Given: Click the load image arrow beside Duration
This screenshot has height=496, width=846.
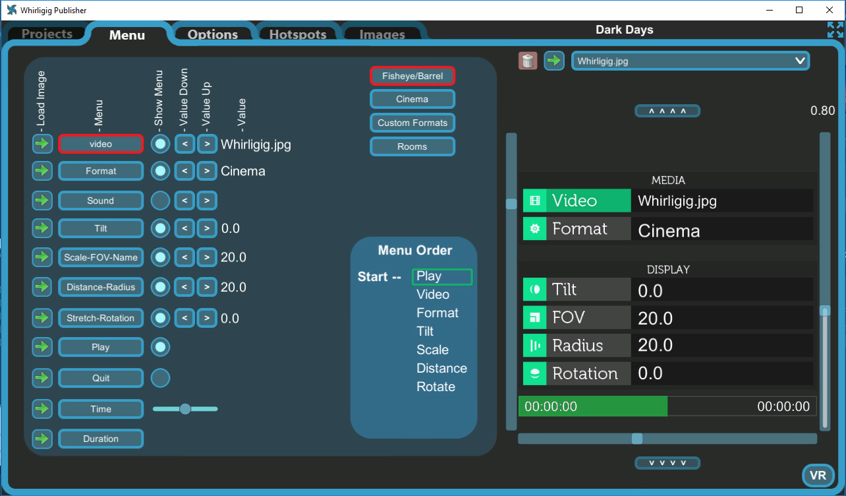Looking at the screenshot, I should [x=42, y=439].
